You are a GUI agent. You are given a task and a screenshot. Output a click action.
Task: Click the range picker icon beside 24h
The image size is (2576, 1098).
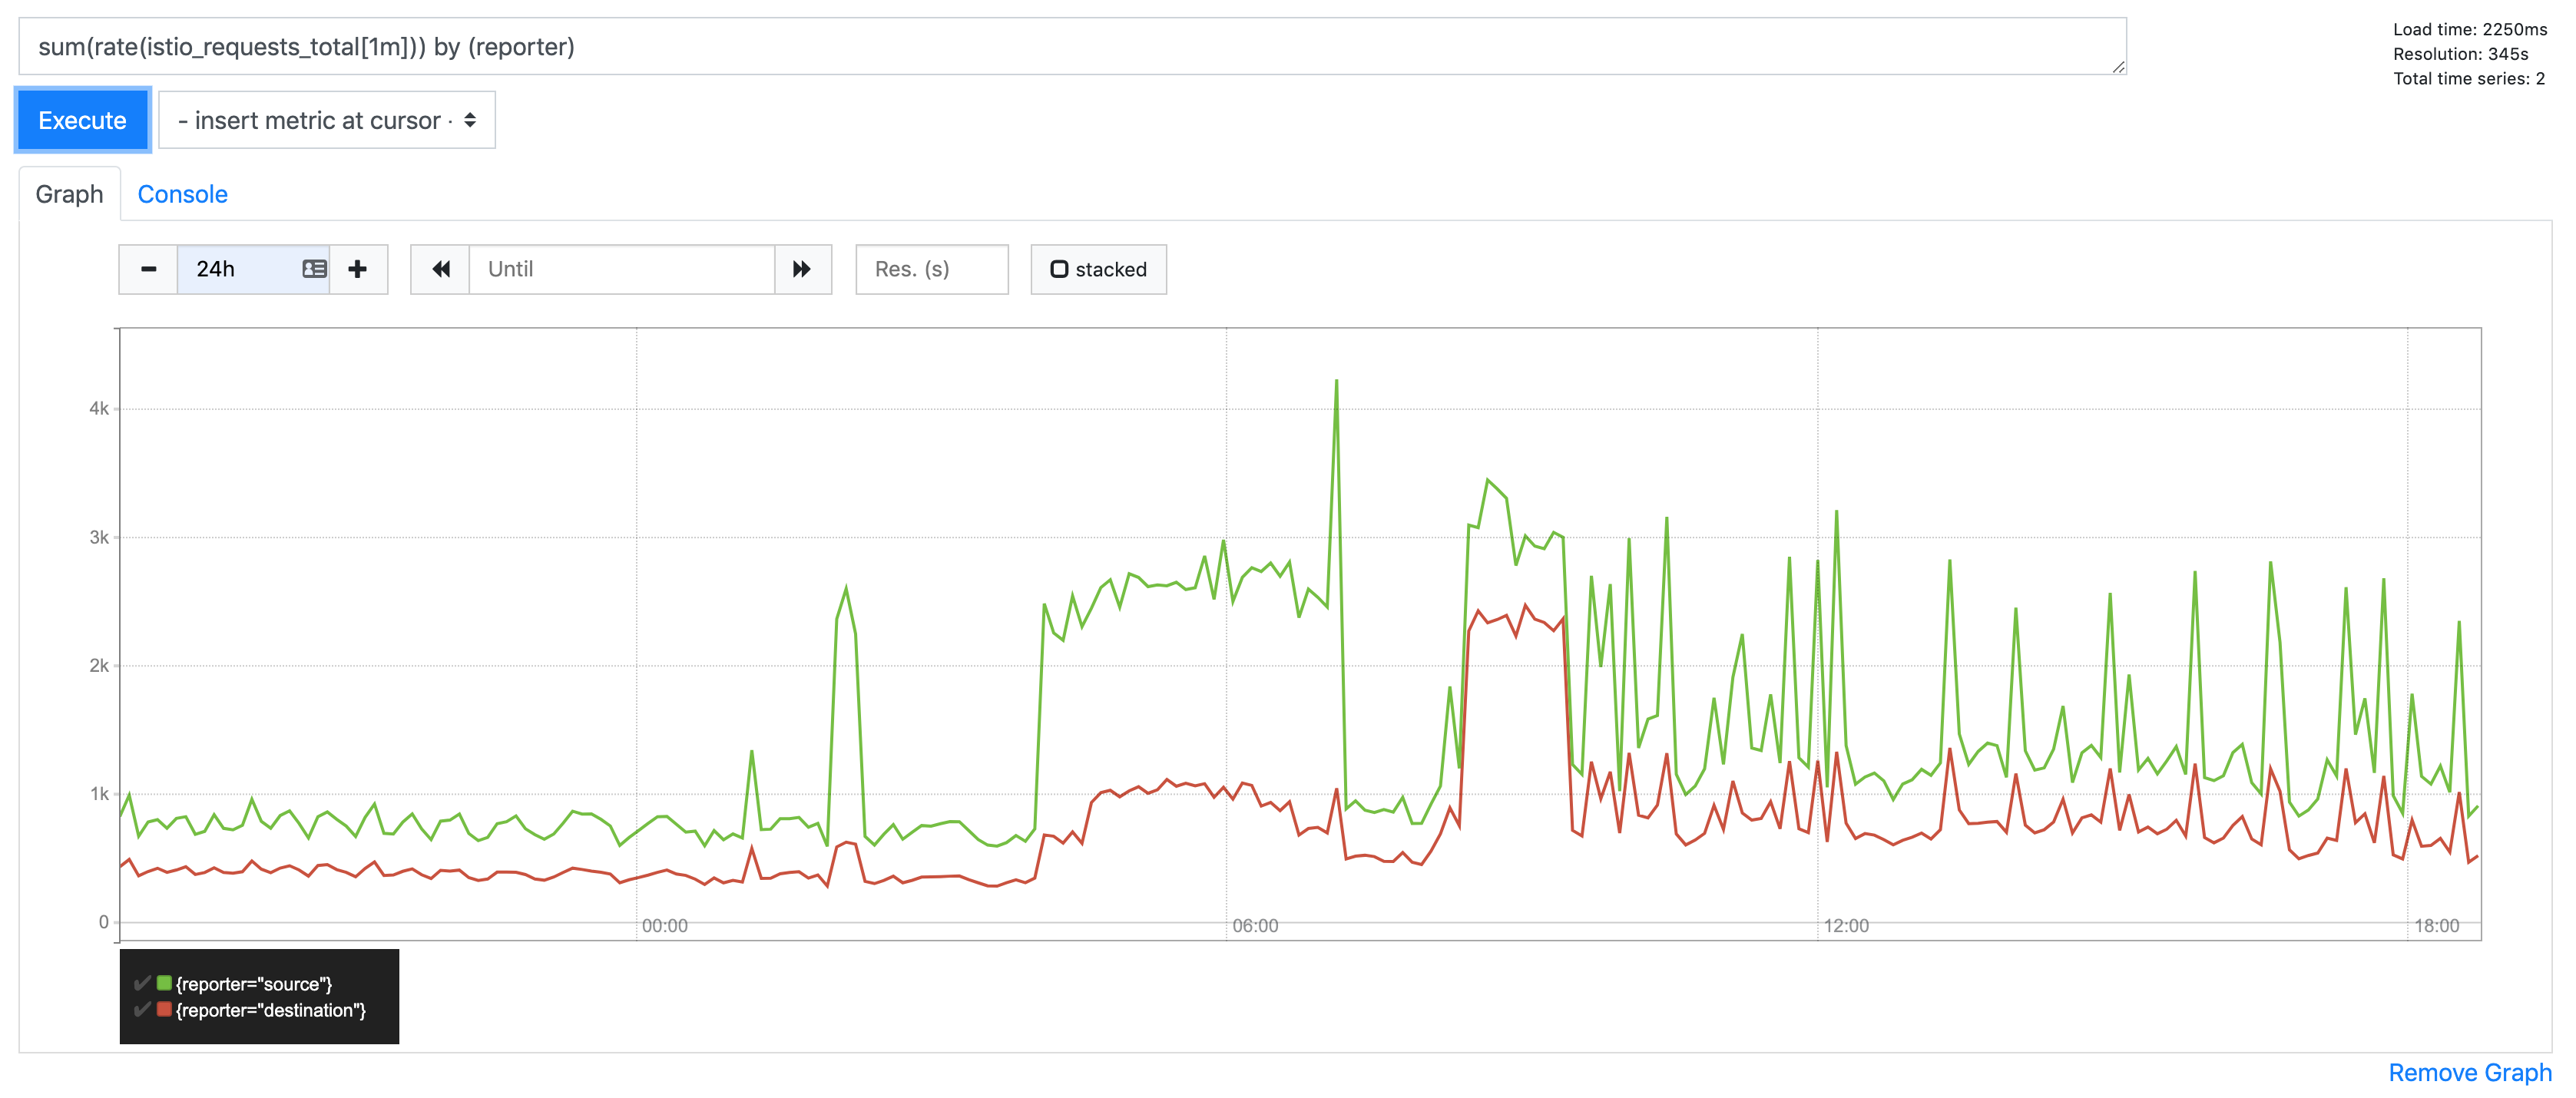[314, 269]
